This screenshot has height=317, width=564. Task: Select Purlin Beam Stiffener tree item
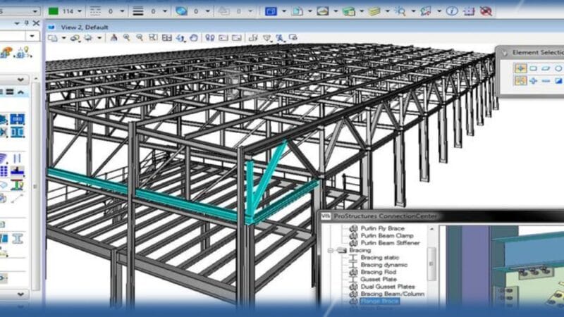pyautogui.click(x=391, y=242)
